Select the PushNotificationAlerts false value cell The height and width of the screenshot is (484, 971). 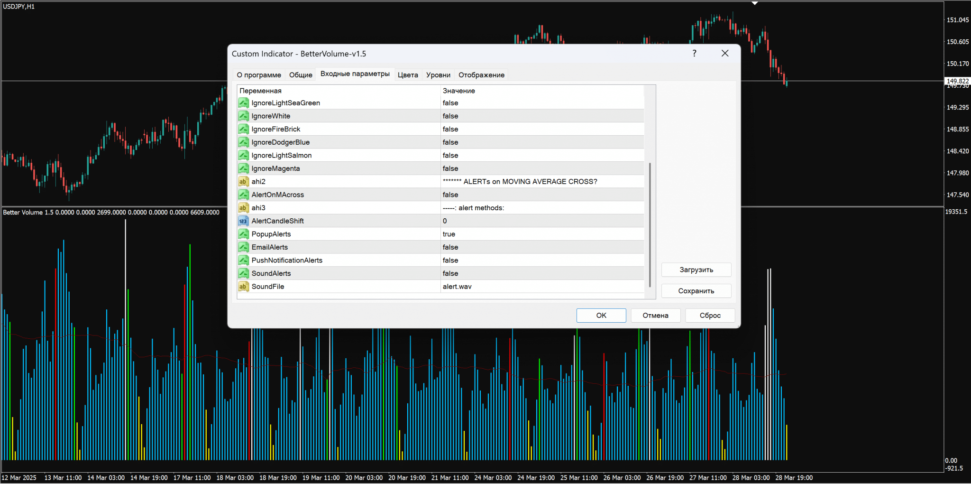450,261
